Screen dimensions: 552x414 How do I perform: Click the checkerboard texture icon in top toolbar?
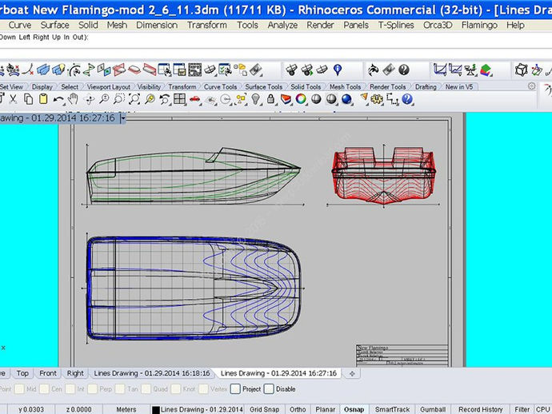pyautogui.click(x=194, y=70)
